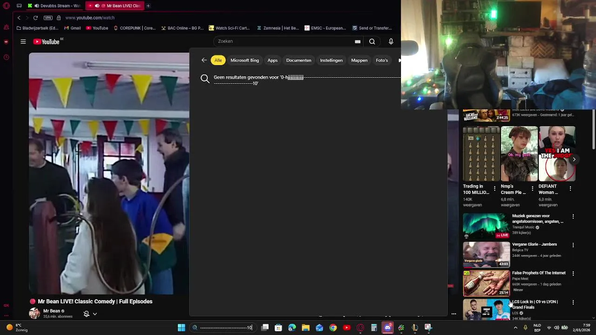
Task: Run YouTube search with magnifier button
Action: point(372,41)
